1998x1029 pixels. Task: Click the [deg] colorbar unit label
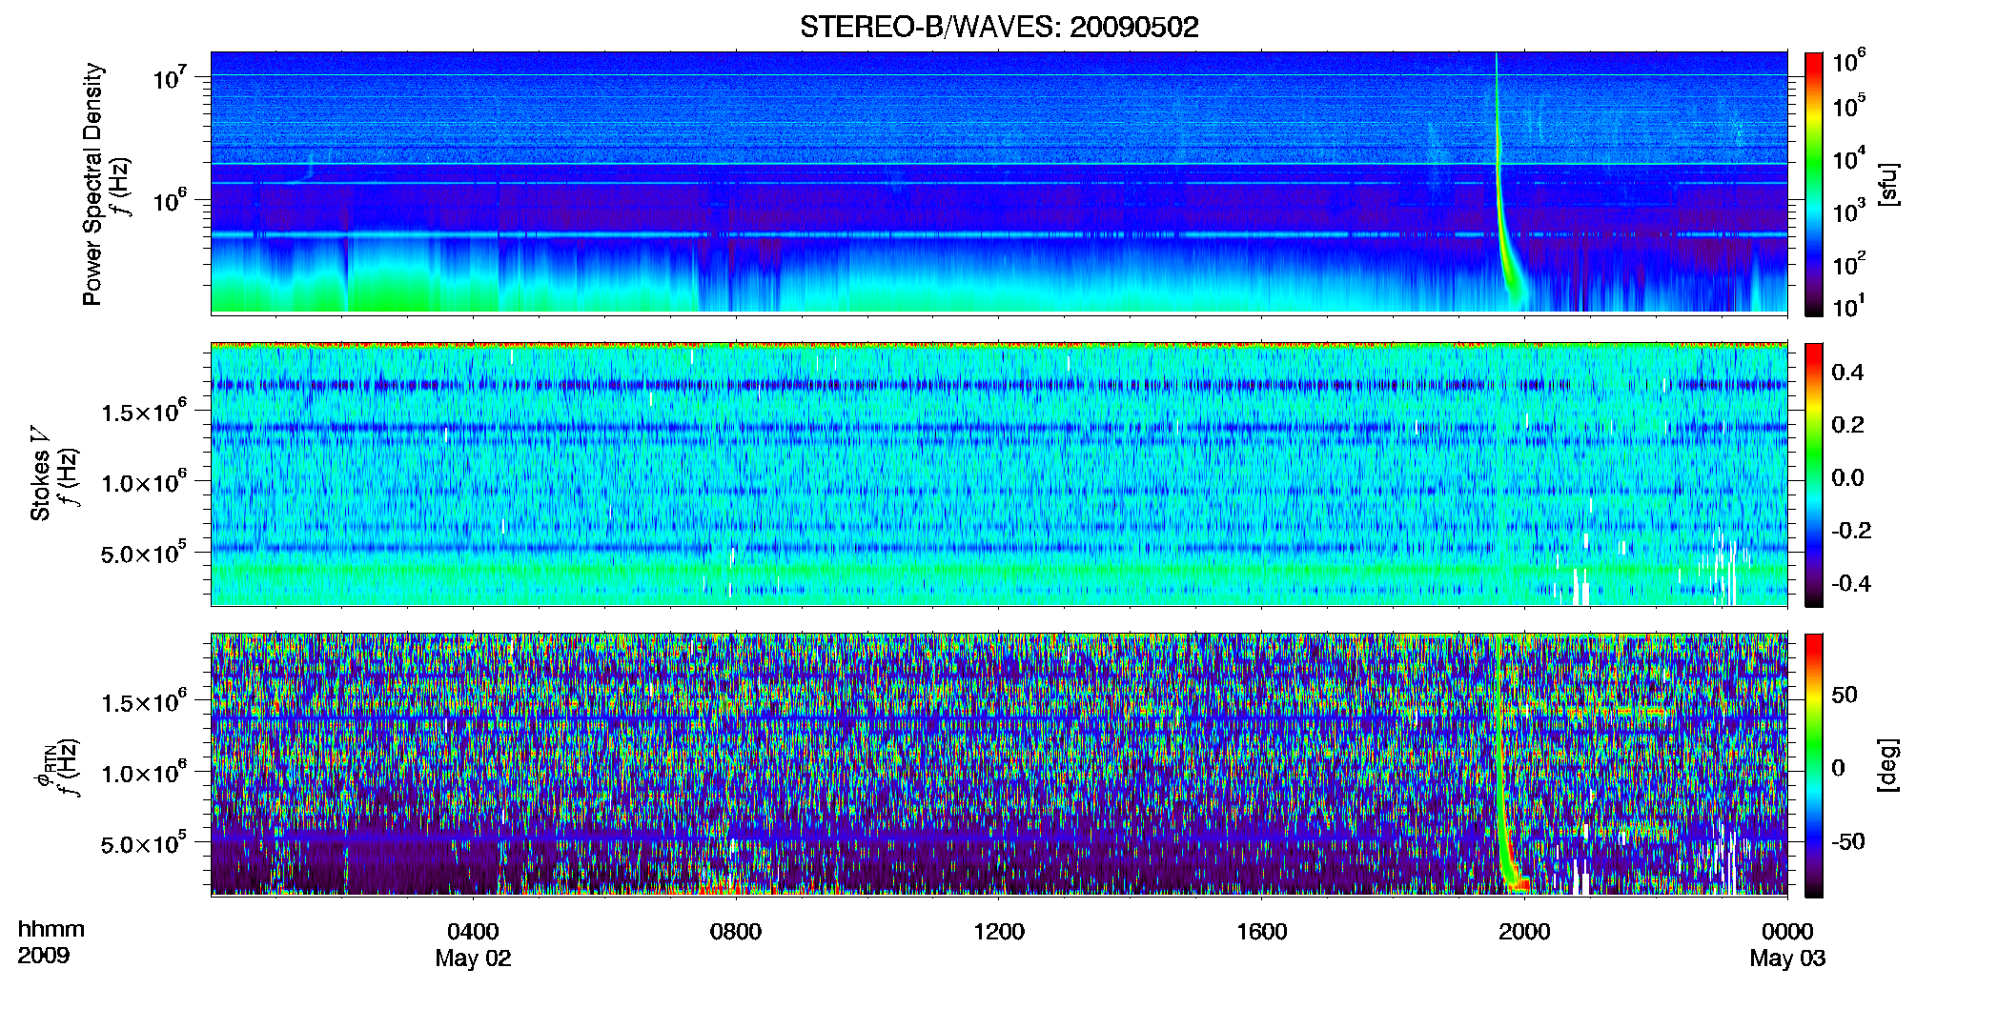tap(1887, 764)
